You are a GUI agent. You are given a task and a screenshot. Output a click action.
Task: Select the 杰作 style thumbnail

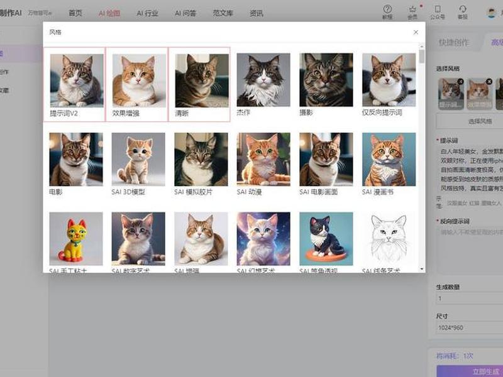pos(263,80)
